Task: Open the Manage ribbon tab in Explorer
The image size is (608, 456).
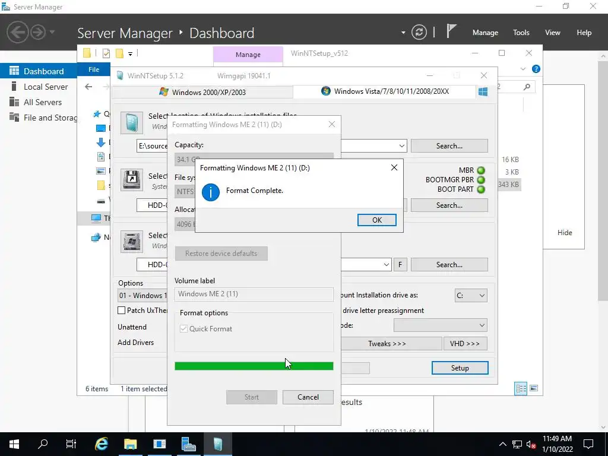Action: pos(248,55)
